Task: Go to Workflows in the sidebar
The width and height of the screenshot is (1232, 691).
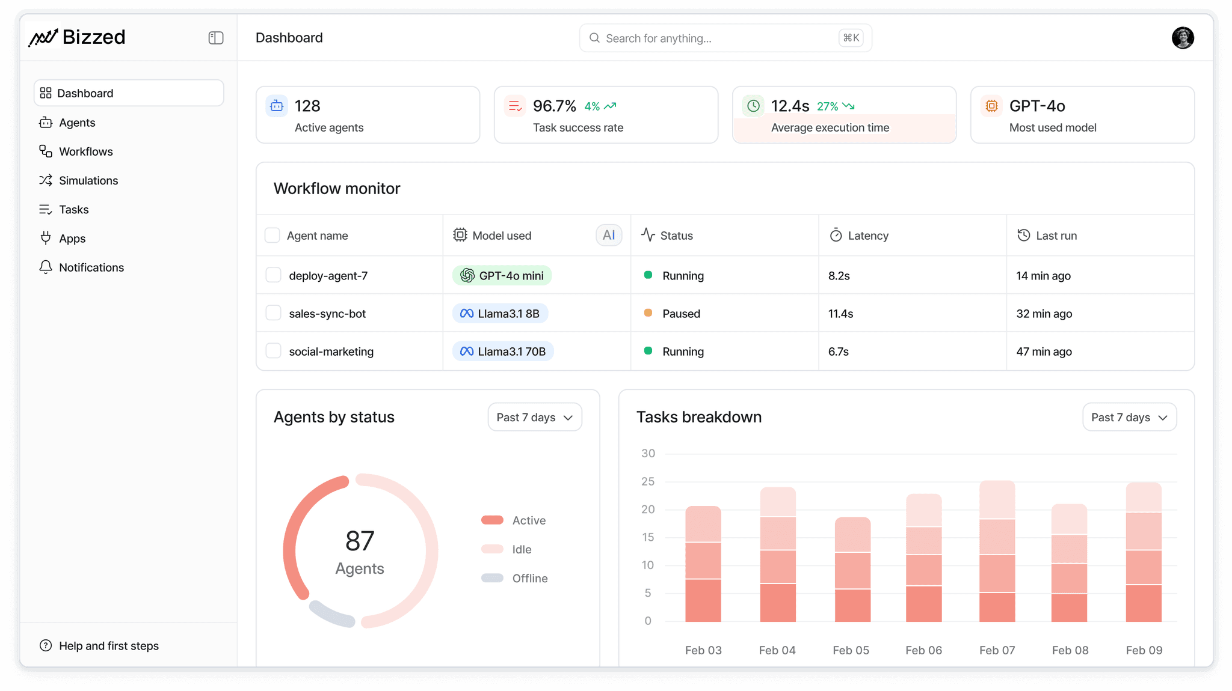Action: 85,151
